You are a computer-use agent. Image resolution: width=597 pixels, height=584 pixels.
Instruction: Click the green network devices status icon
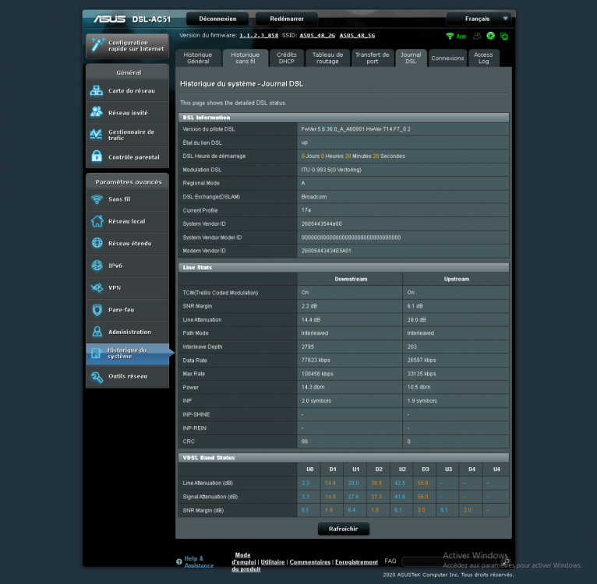click(504, 36)
